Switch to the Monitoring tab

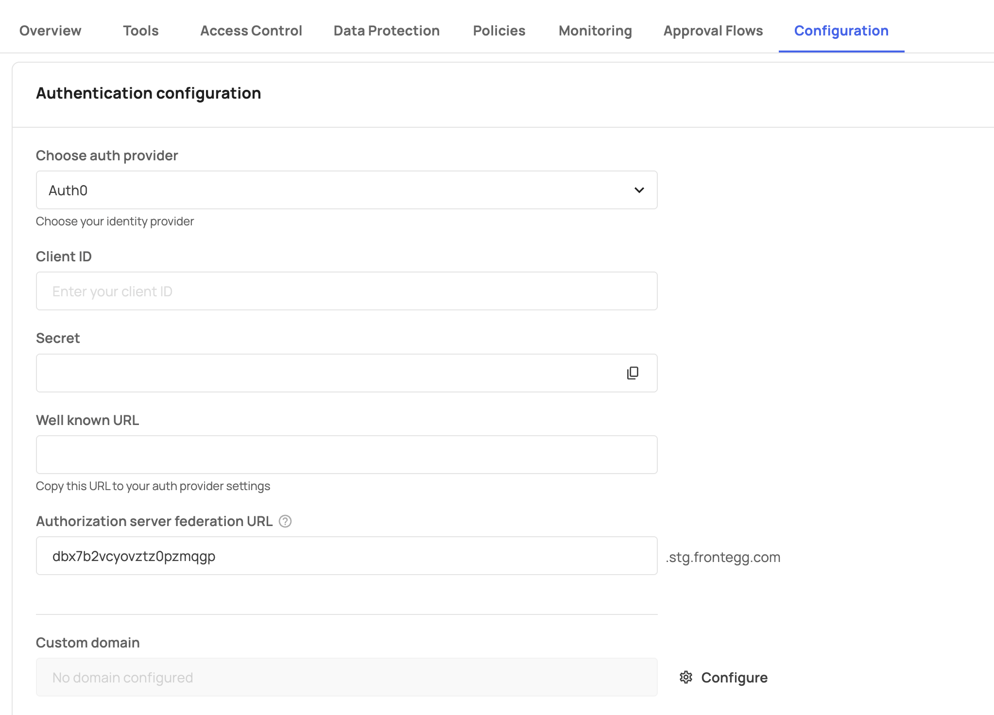[595, 31]
